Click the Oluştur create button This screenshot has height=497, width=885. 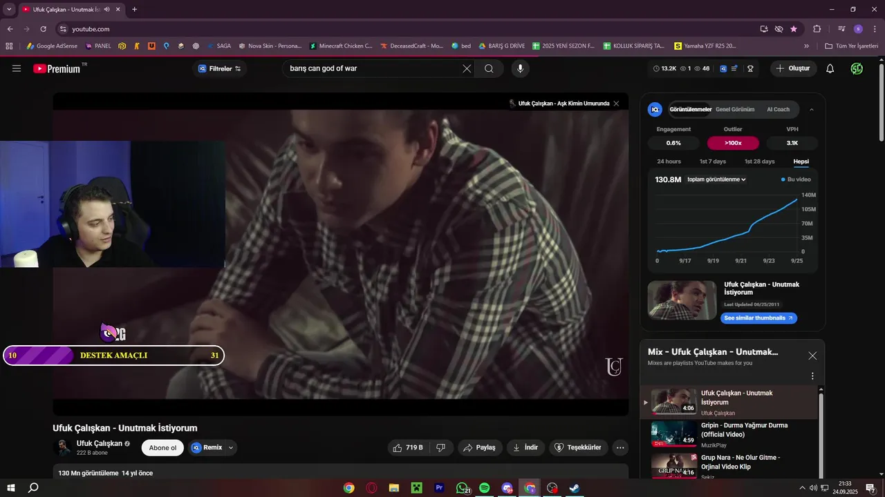(793, 68)
